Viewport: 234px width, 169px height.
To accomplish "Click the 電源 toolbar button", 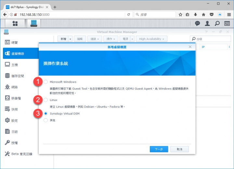I will [125, 39].
